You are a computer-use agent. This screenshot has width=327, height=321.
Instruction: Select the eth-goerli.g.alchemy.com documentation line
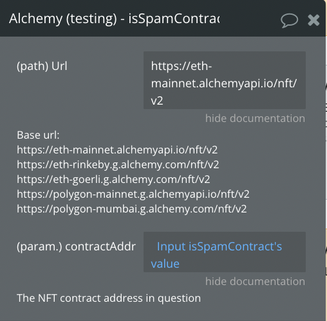point(113,179)
